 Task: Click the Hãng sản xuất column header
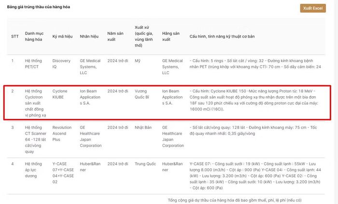[x=171, y=37]
